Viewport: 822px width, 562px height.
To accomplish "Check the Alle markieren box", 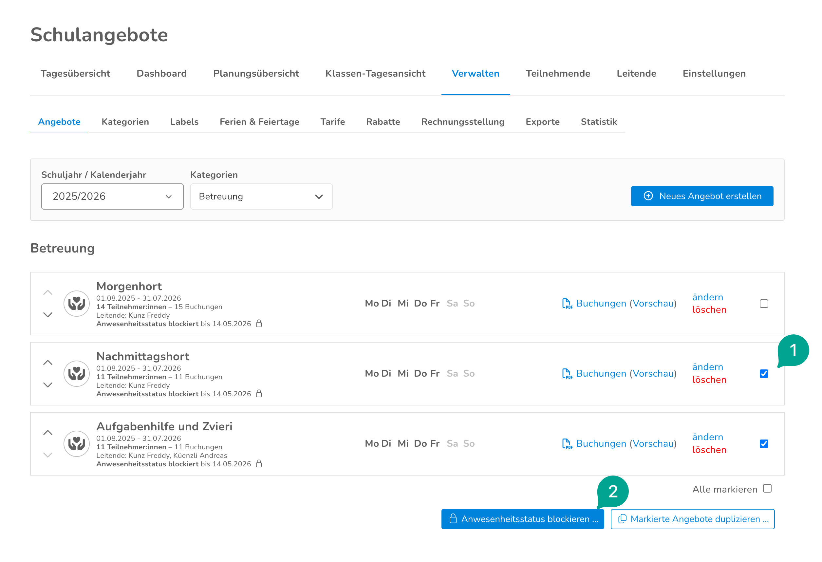I will click(x=767, y=488).
